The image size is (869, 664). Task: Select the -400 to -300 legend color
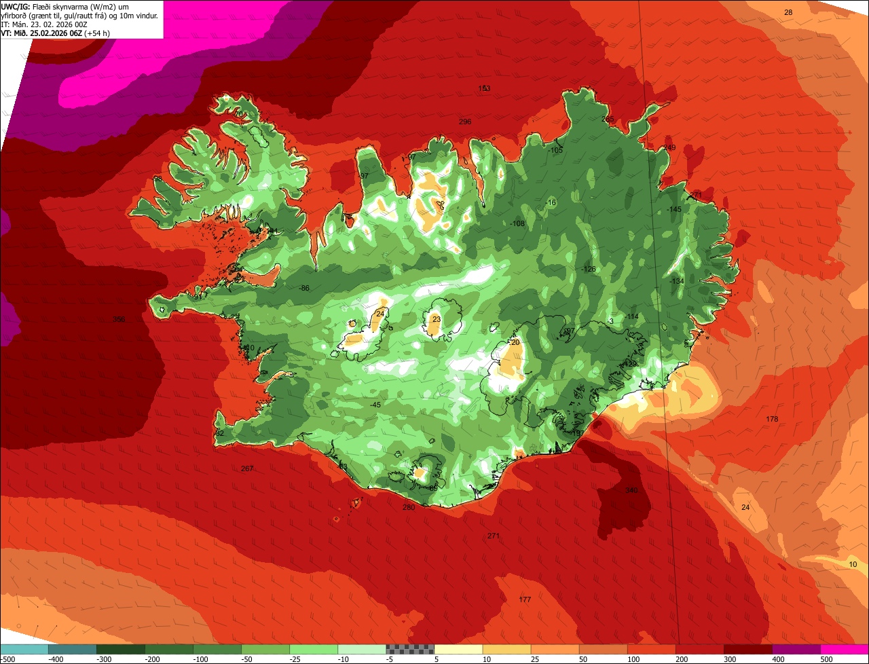tap(72, 649)
